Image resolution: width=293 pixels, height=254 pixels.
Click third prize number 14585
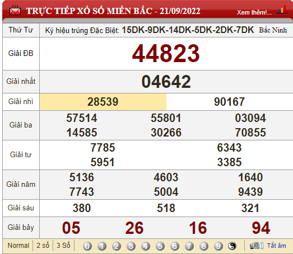click(82, 133)
